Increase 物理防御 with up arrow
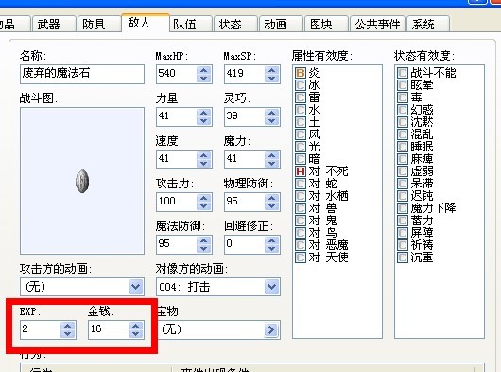Viewport: 501px width, 372px height. pyautogui.click(x=272, y=198)
